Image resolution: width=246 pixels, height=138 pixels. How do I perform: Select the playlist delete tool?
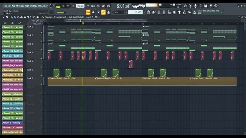pyautogui.click(x=18, y=17)
